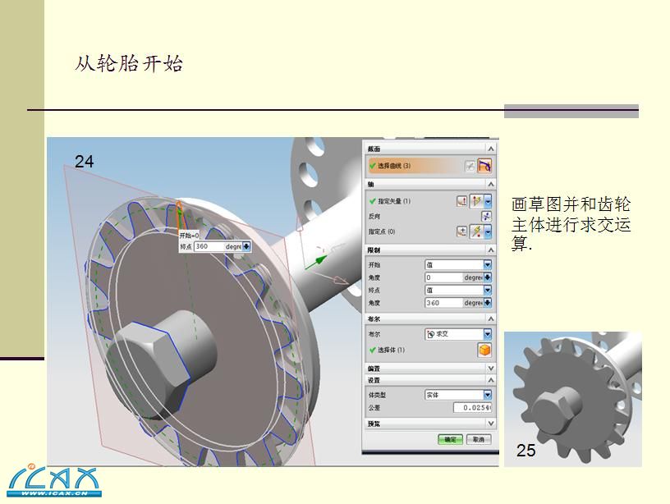The width and height of the screenshot is (670, 504).
Task: Click the green axis arrow handle in viewport
Action: [318, 261]
